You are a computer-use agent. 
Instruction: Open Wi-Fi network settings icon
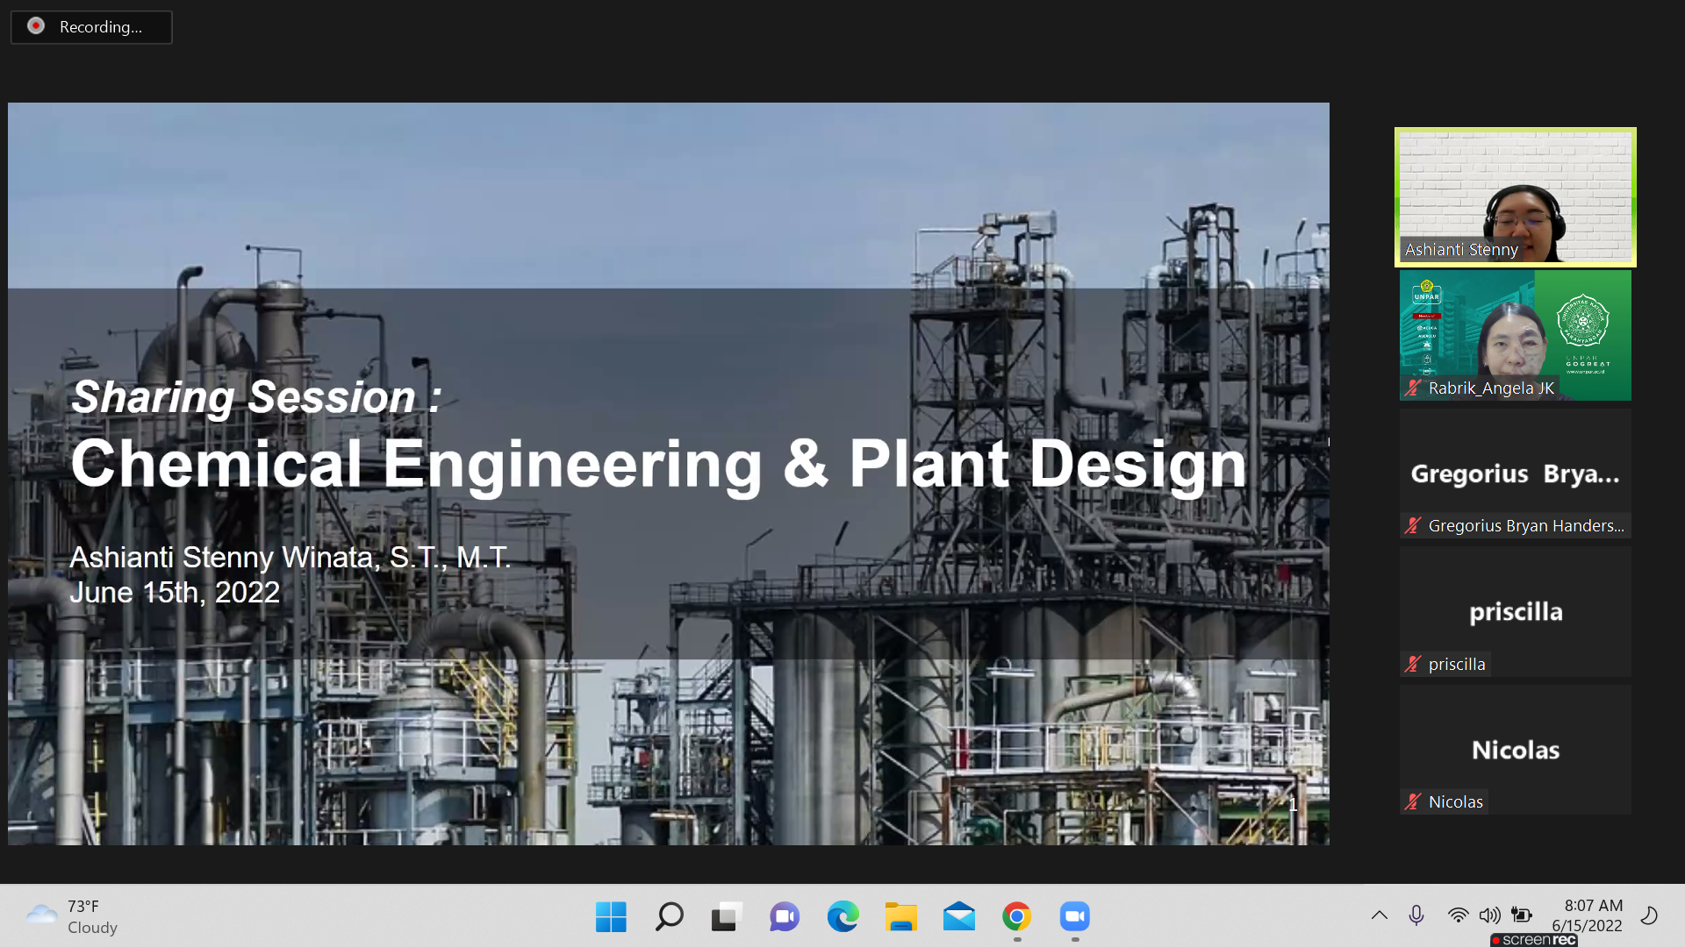coord(1458,915)
